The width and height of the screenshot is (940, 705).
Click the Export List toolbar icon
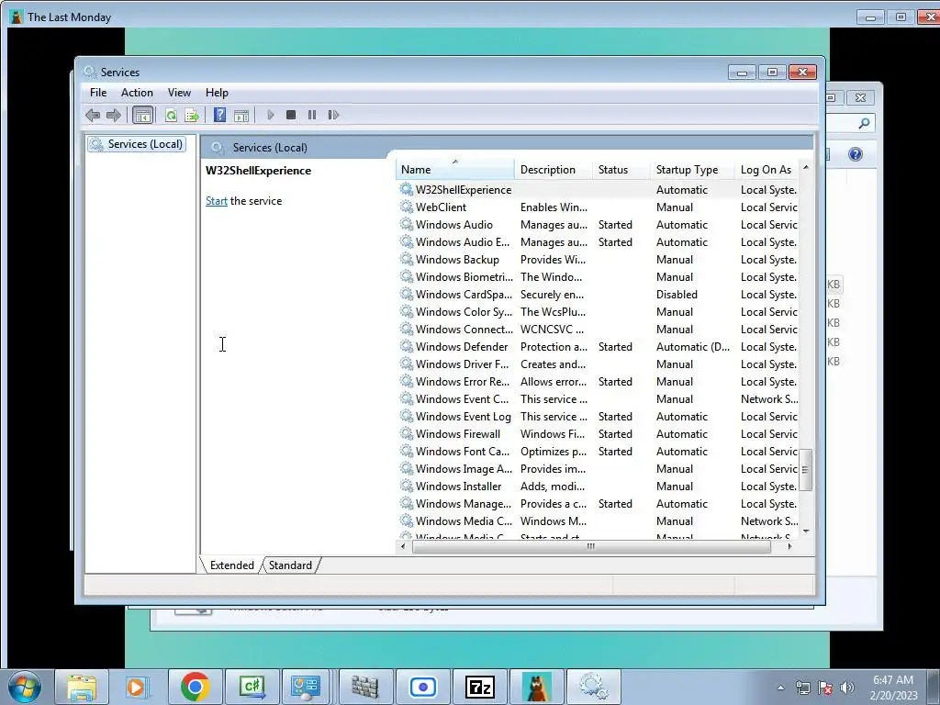point(192,115)
